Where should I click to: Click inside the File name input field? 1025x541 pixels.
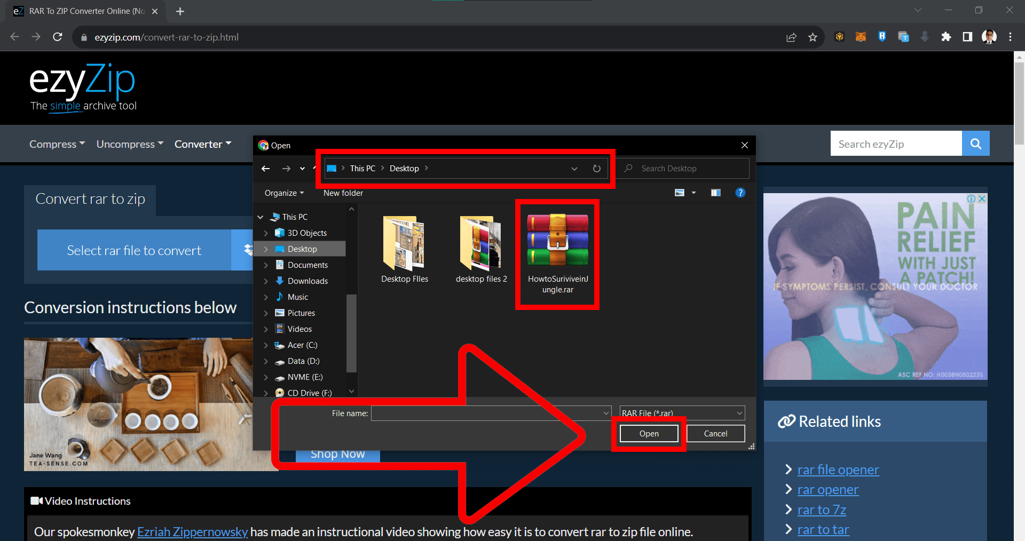(x=480, y=413)
